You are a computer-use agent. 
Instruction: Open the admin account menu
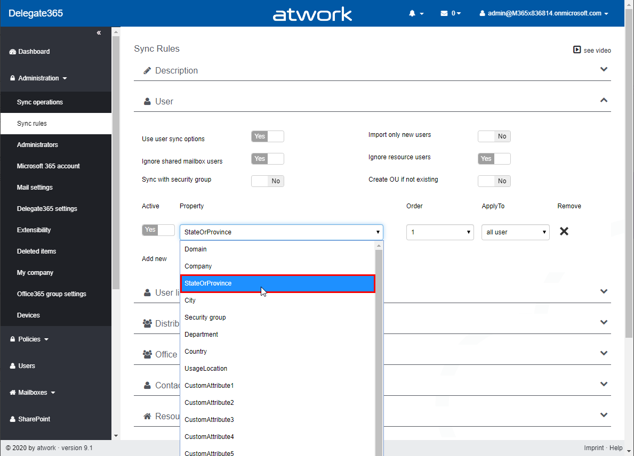click(544, 13)
